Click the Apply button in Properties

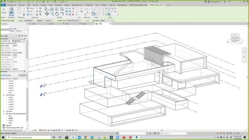[23, 75]
